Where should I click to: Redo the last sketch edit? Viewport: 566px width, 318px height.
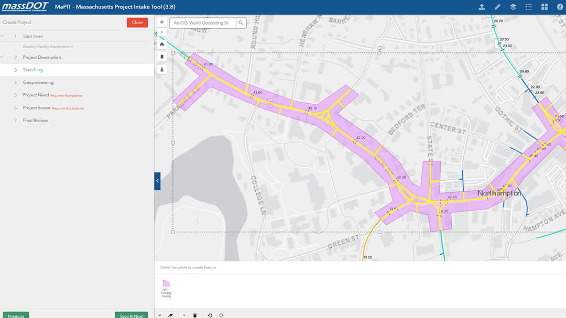tap(221, 315)
